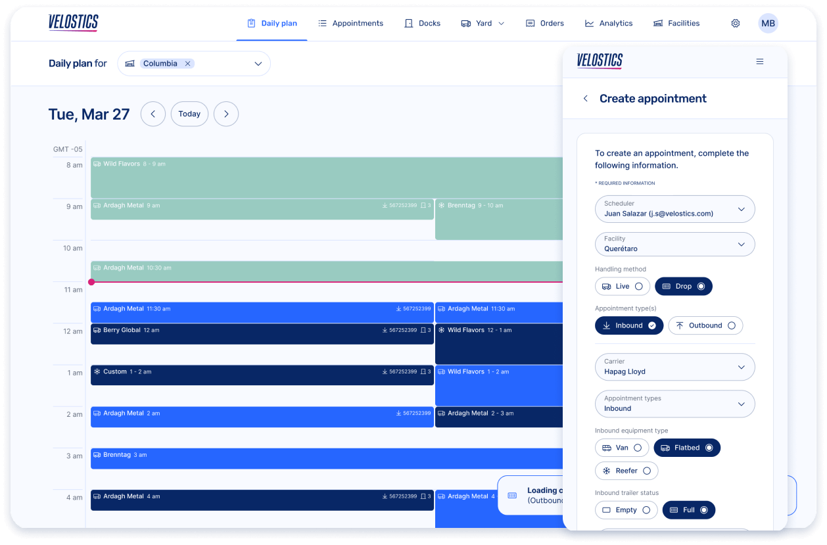Choose Reefer inbound equipment type
The image size is (827, 545).
click(626, 471)
